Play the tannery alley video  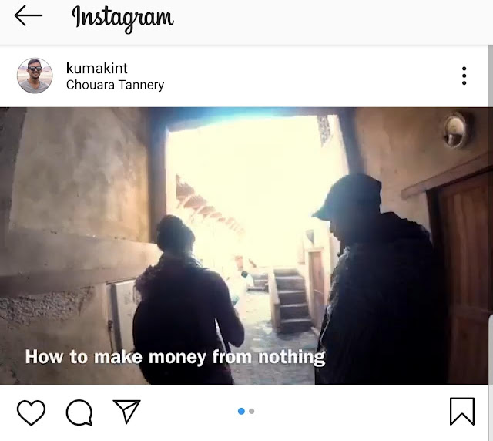[244, 245]
